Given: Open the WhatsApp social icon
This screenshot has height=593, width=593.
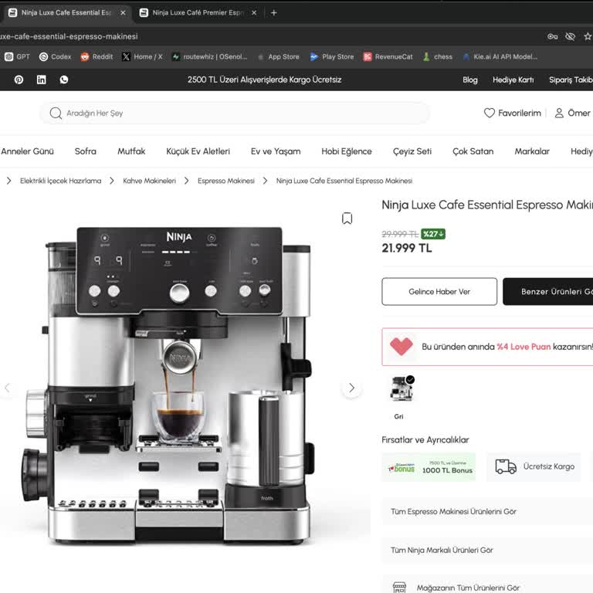Looking at the screenshot, I should [64, 80].
